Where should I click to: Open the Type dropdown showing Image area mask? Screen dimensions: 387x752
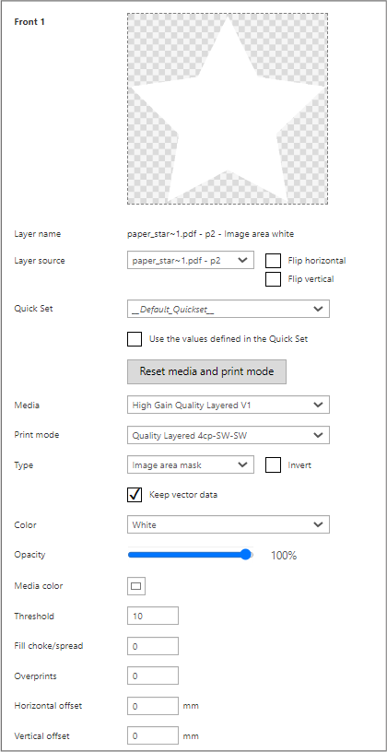[x=191, y=464]
